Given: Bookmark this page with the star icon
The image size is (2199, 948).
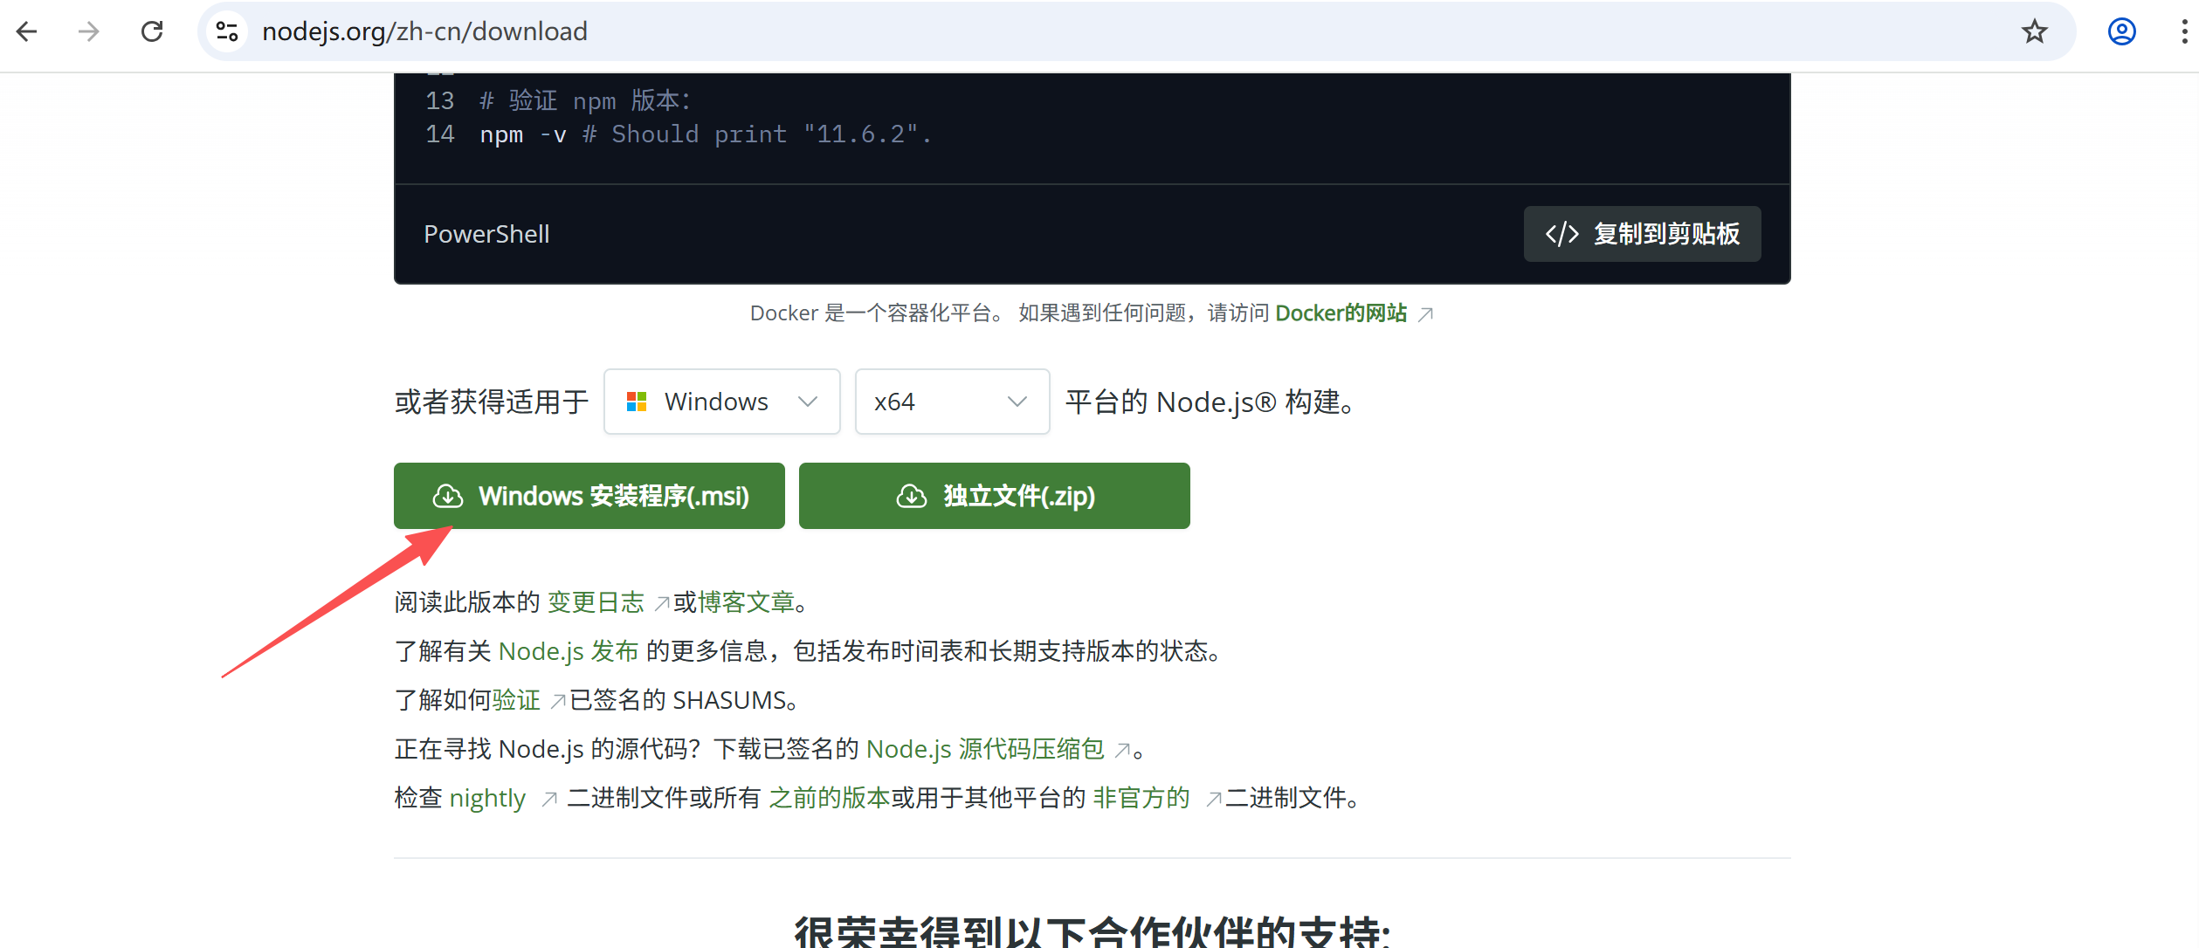Looking at the screenshot, I should tap(2034, 32).
